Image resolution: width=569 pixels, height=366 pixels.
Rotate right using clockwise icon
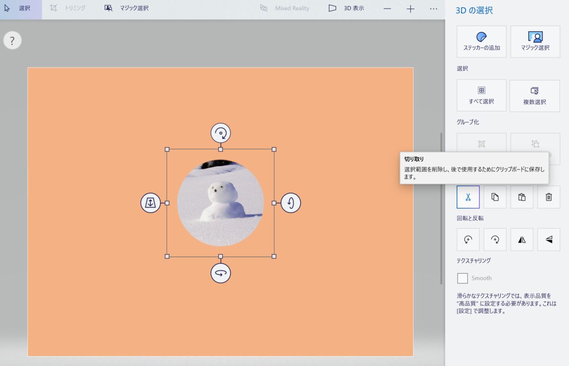click(x=495, y=240)
